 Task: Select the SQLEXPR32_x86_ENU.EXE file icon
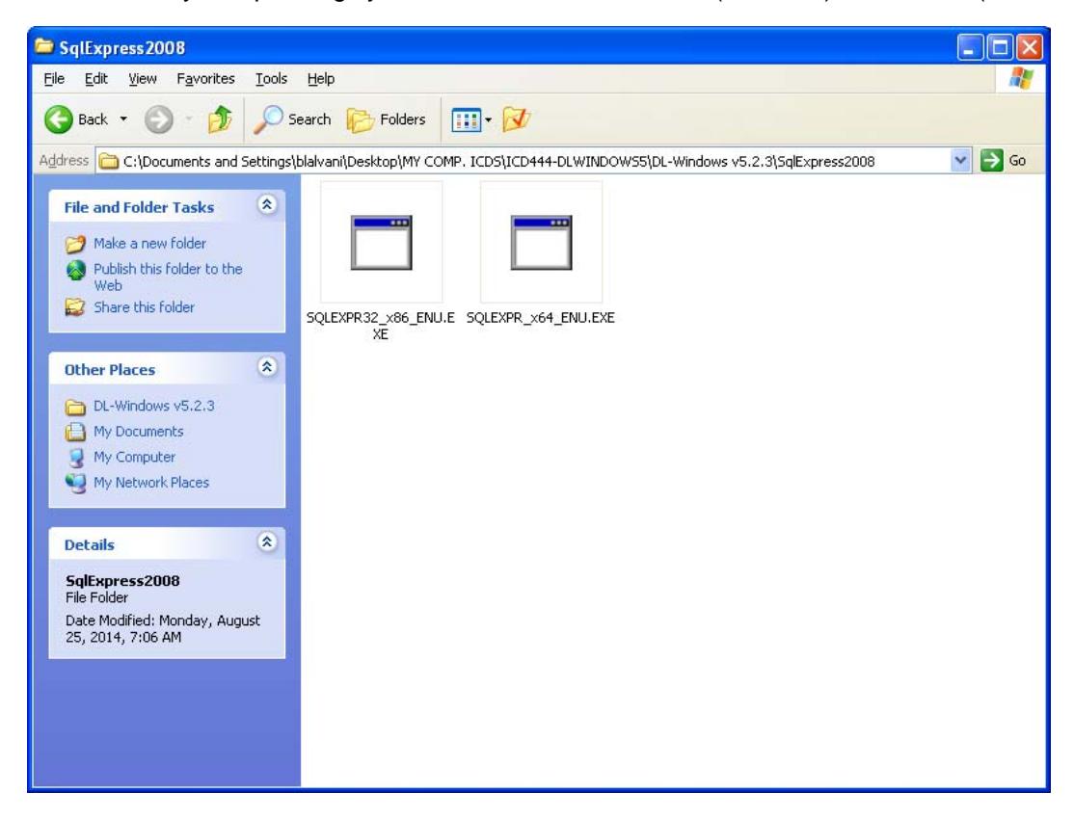[381, 242]
